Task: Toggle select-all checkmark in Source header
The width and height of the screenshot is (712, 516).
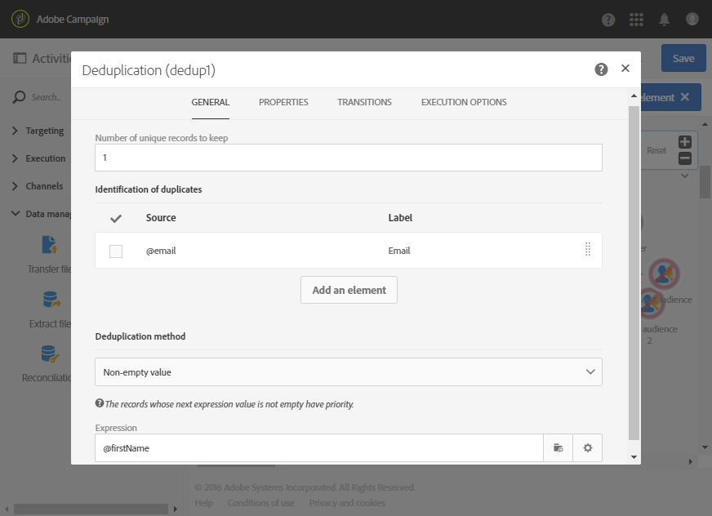Action: [116, 218]
